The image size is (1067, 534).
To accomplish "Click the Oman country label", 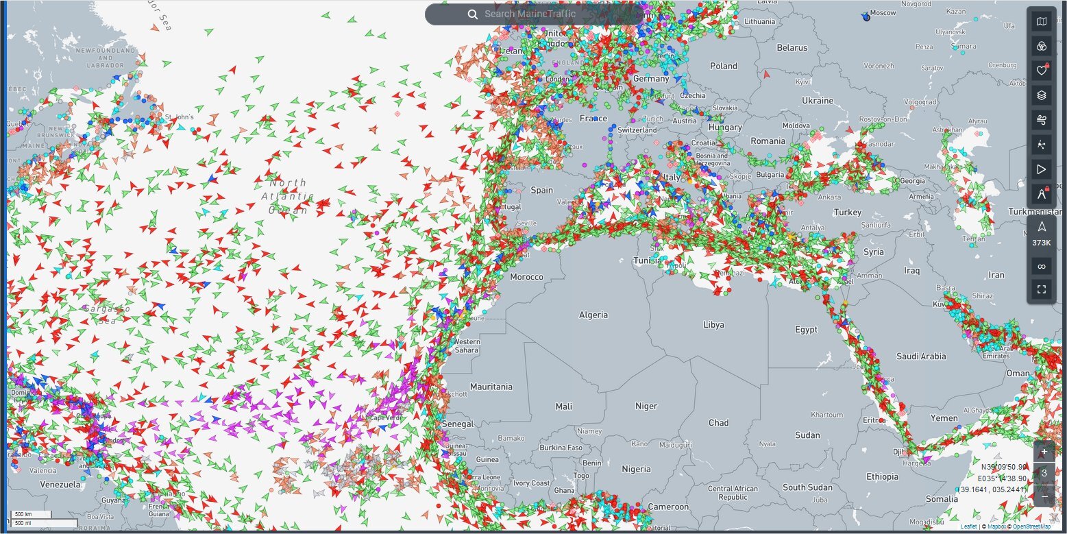I will (1018, 374).
